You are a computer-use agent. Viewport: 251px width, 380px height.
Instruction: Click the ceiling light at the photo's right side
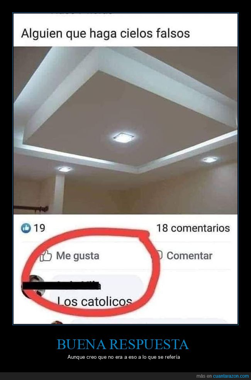[x=210, y=160]
